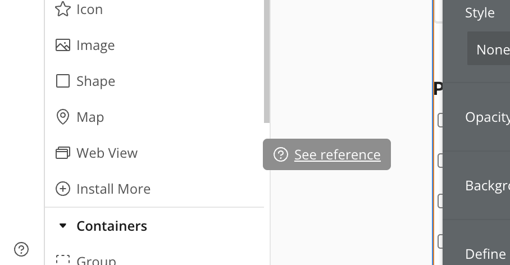
Task: Click the Background property row
Action: tap(476, 185)
